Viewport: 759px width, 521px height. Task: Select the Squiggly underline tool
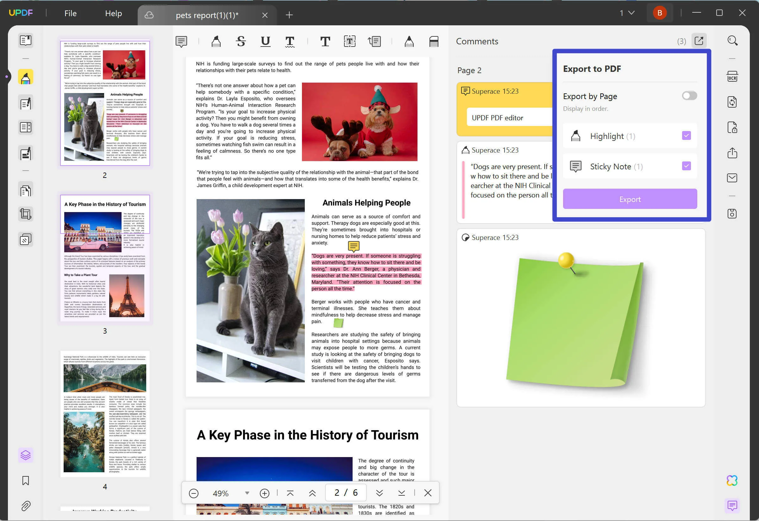(x=290, y=41)
